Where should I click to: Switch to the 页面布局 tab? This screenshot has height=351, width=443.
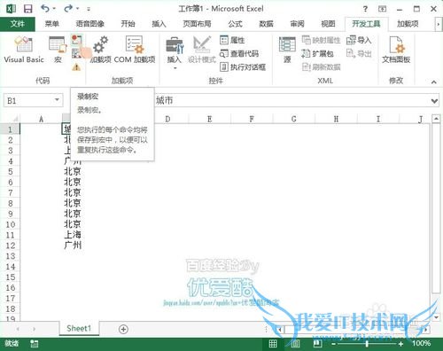(197, 24)
